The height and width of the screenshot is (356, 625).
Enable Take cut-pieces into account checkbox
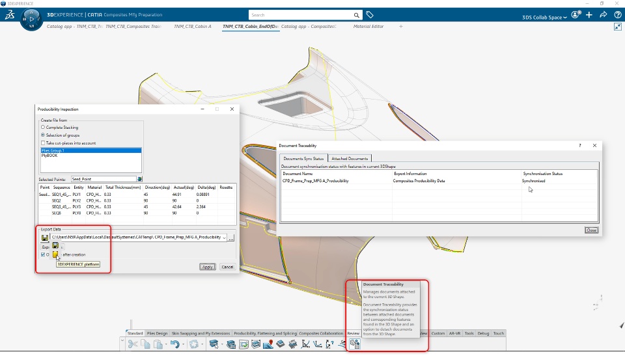tap(43, 143)
